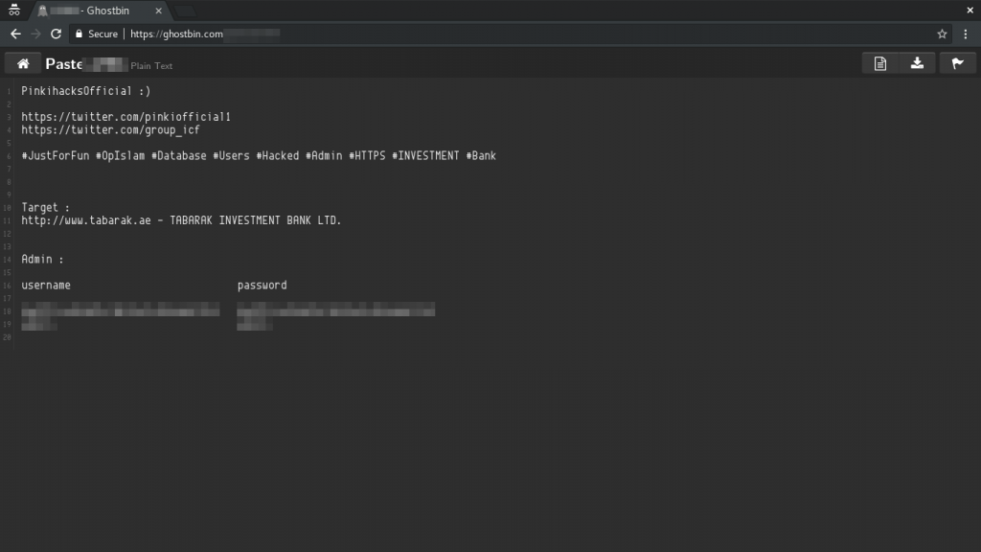Click the Secure padlock icon
This screenshot has height=552, width=981.
(79, 34)
